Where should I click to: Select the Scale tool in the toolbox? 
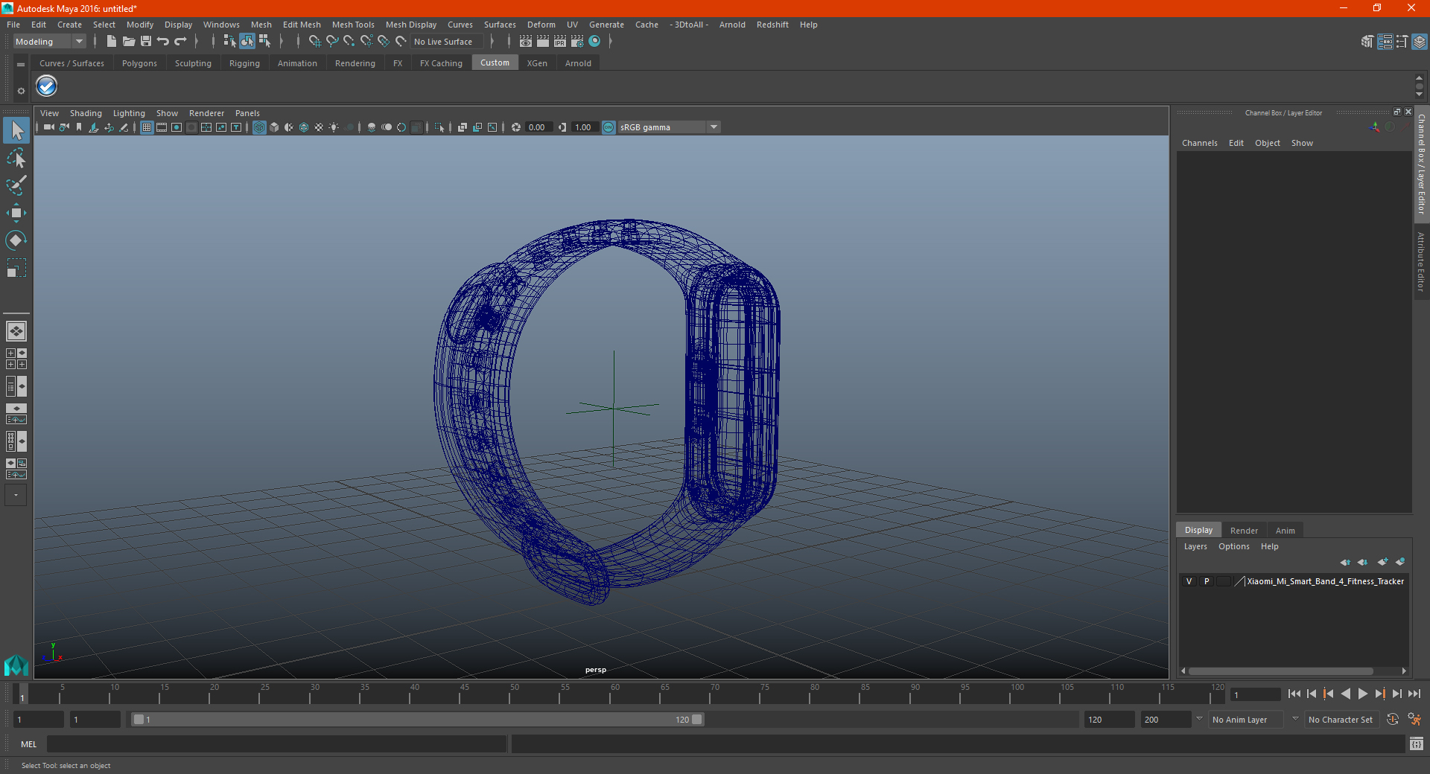click(16, 267)
